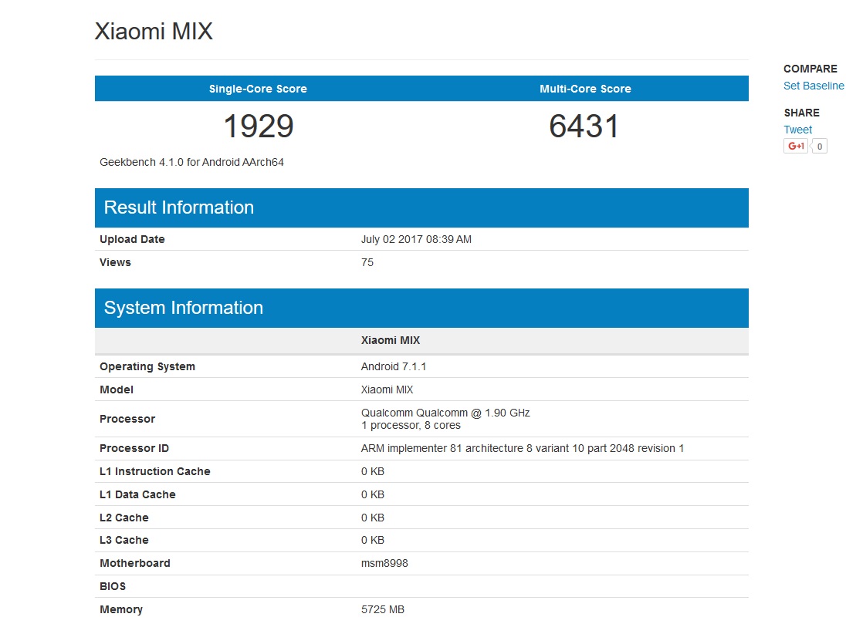846x634 pixels.
Task: Click the L1 Data Cache label
Action: click(x=137, y=495)
